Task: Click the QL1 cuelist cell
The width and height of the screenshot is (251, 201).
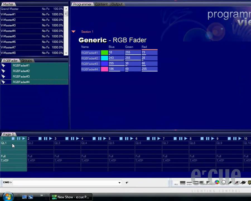Action: (x=13, y=143)
